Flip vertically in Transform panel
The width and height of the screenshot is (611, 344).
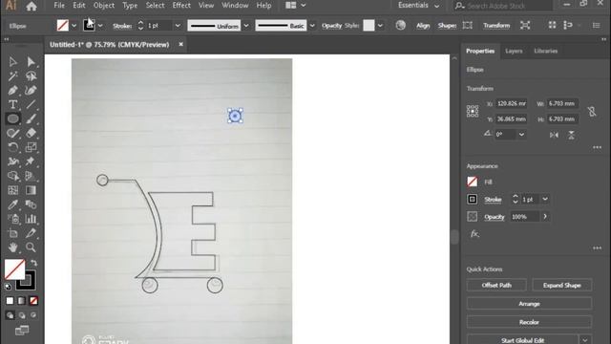pyautogui.click(x=571, y=135)
